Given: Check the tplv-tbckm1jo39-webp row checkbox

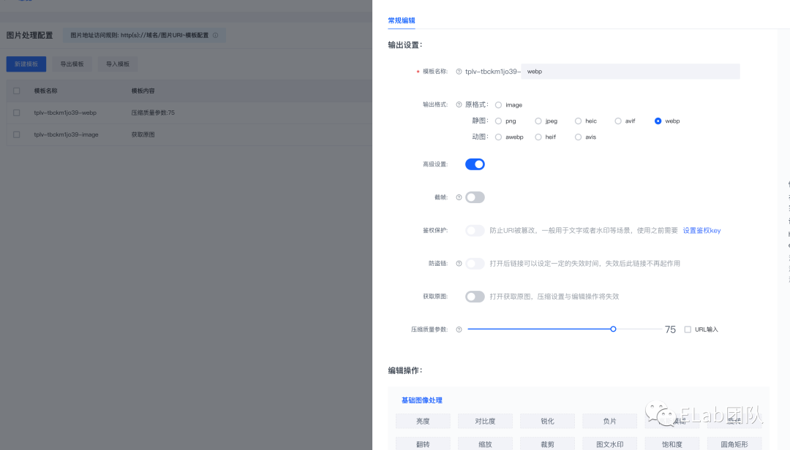Looking at the screenshot, I should tap(17, 113).
